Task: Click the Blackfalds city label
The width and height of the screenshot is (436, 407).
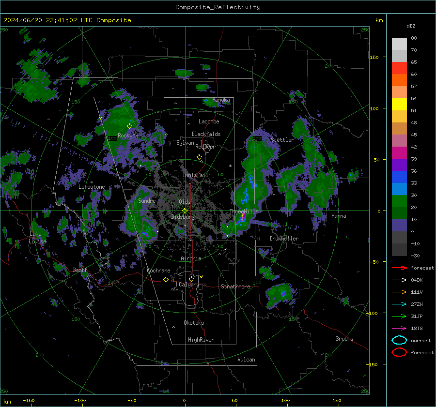Action: pos(206,134)
